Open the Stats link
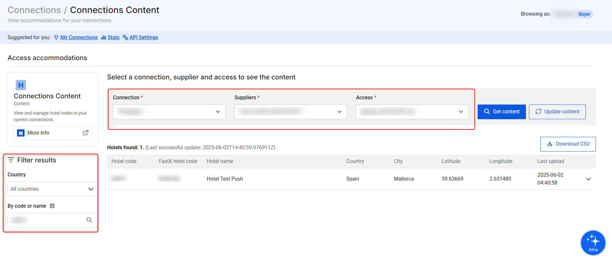This screenshot has width=612, height=260. point(113,38)
